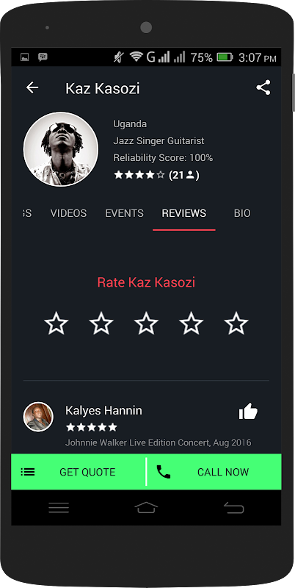Open the Bio tab
The width and height of the screenshot is (295, 588).
(242, 213)
